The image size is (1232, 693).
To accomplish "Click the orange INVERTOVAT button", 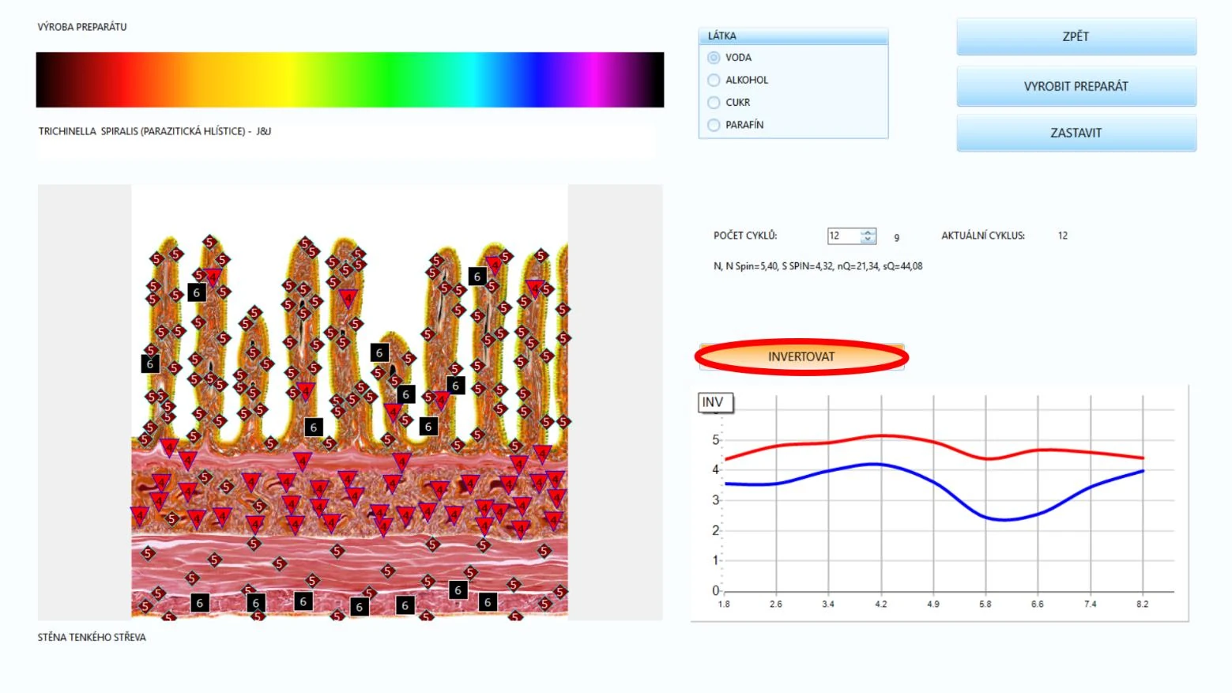I will click(801, 357).
